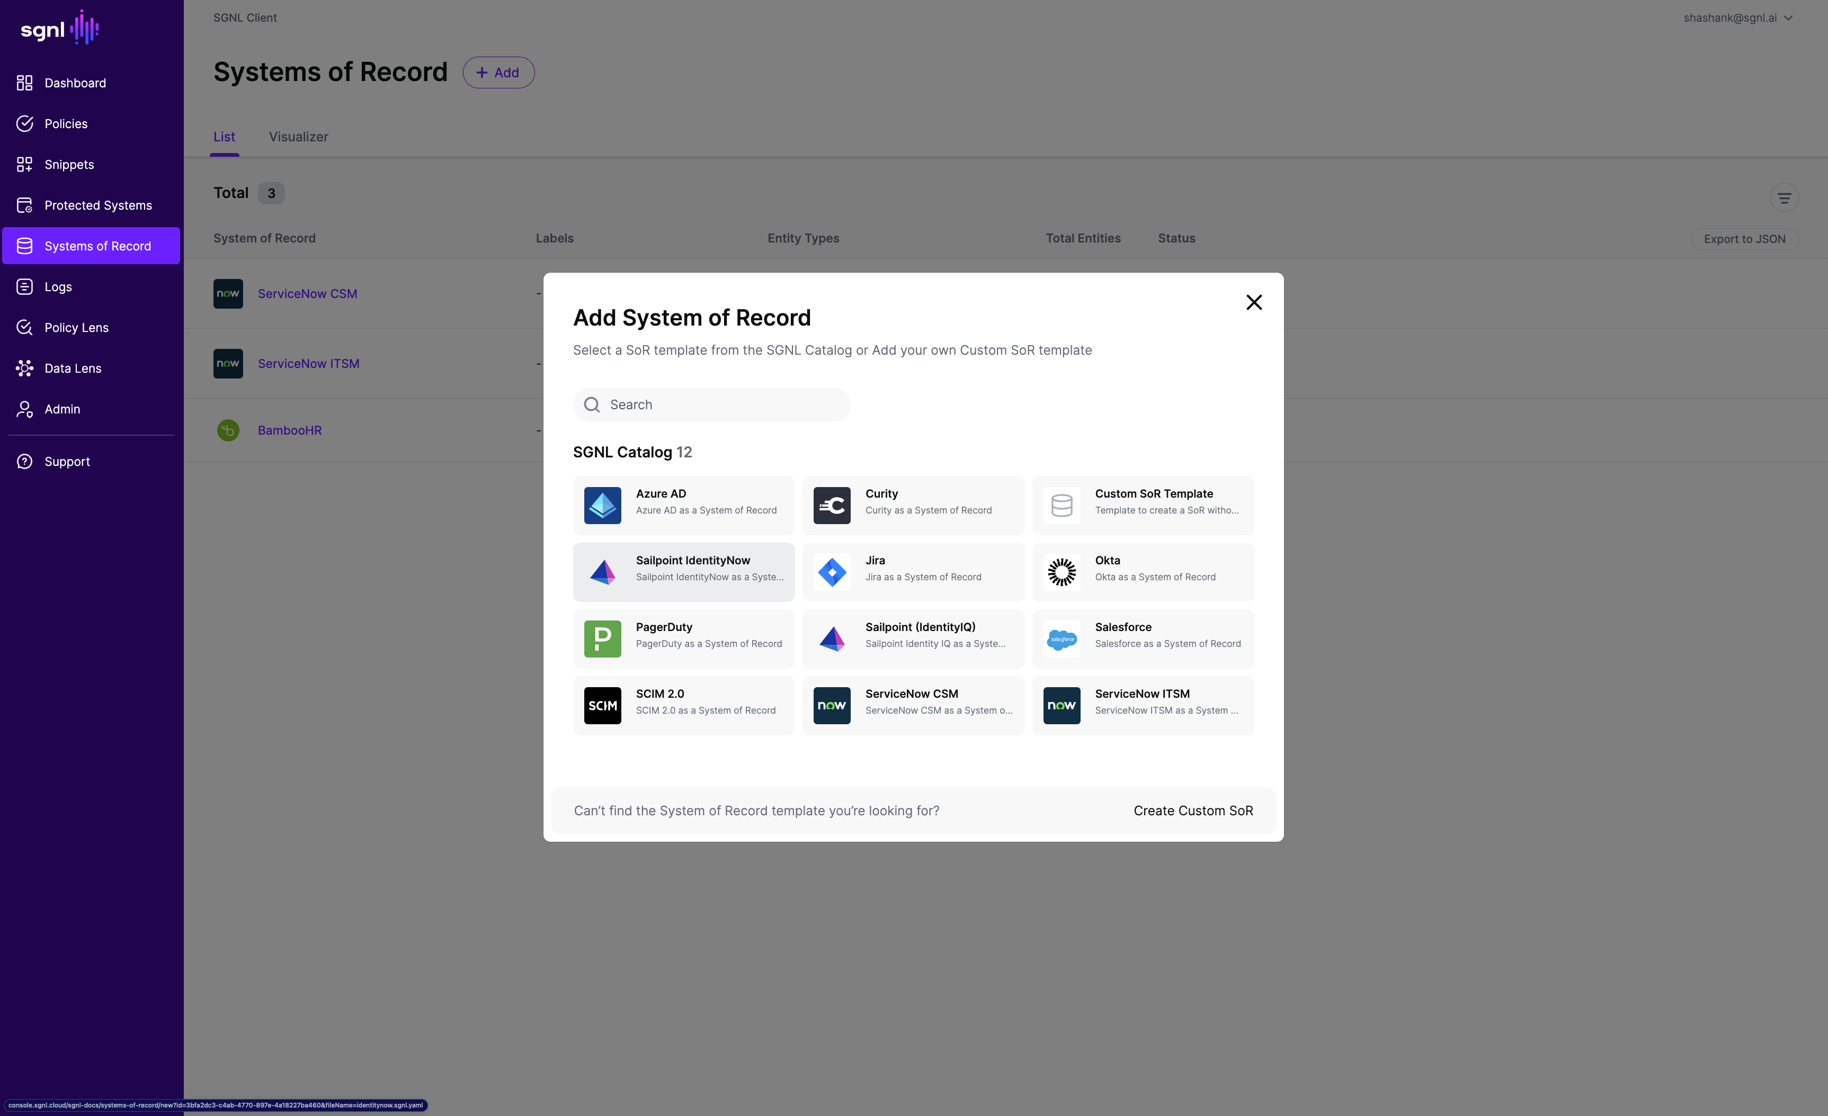
Task: Select the Custom SoR Template database icon
Action: [1062, 506]
